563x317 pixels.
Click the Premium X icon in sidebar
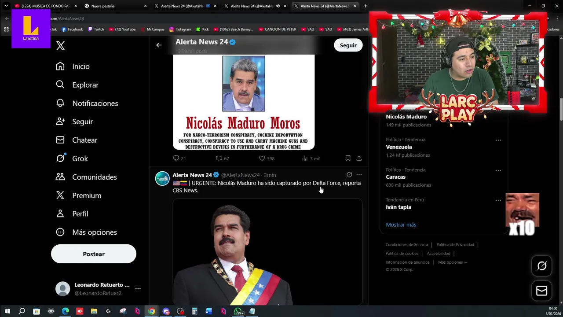tap(60, 195)
